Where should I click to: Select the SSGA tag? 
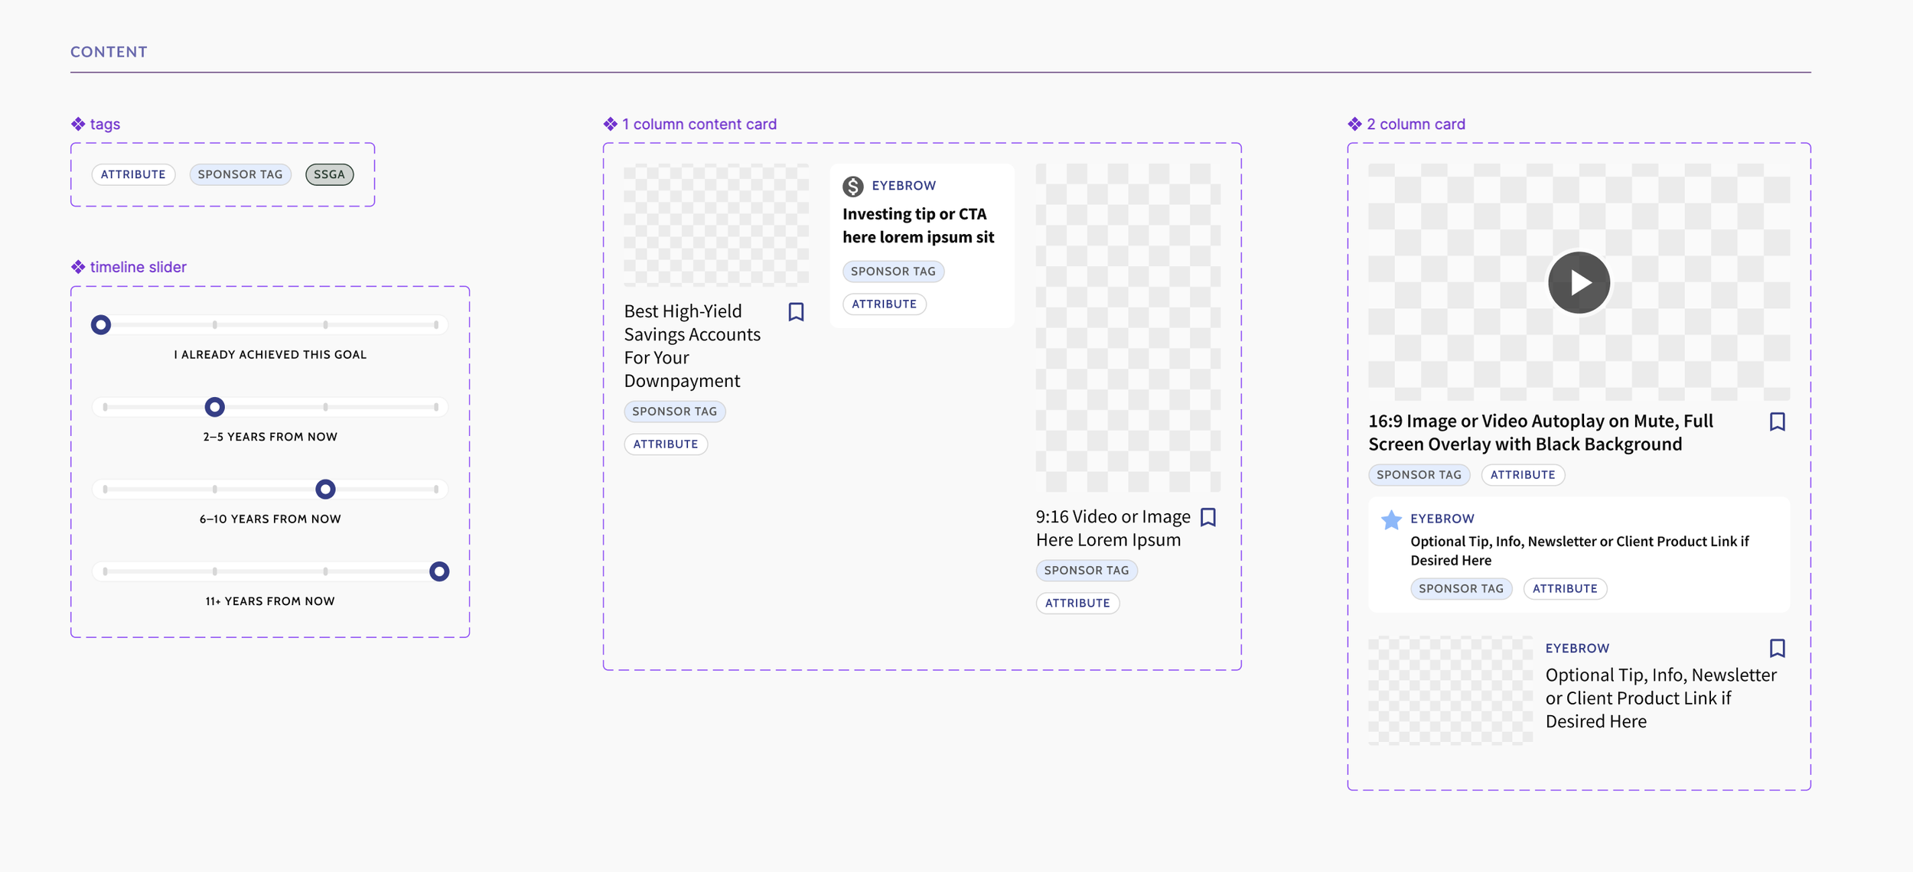(329, 174)
